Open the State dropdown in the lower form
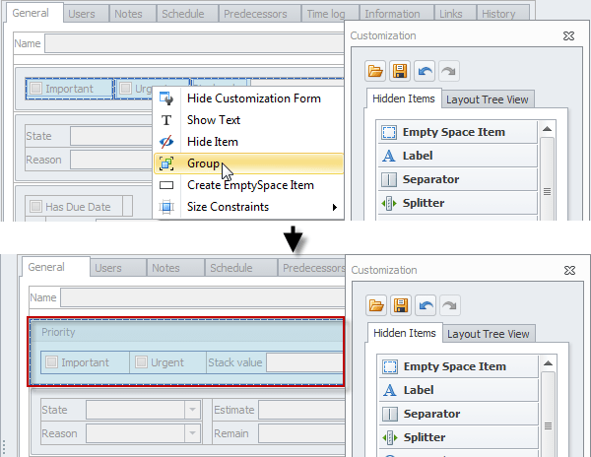Screen dimensions: 591x457 [x=191, y=410]
